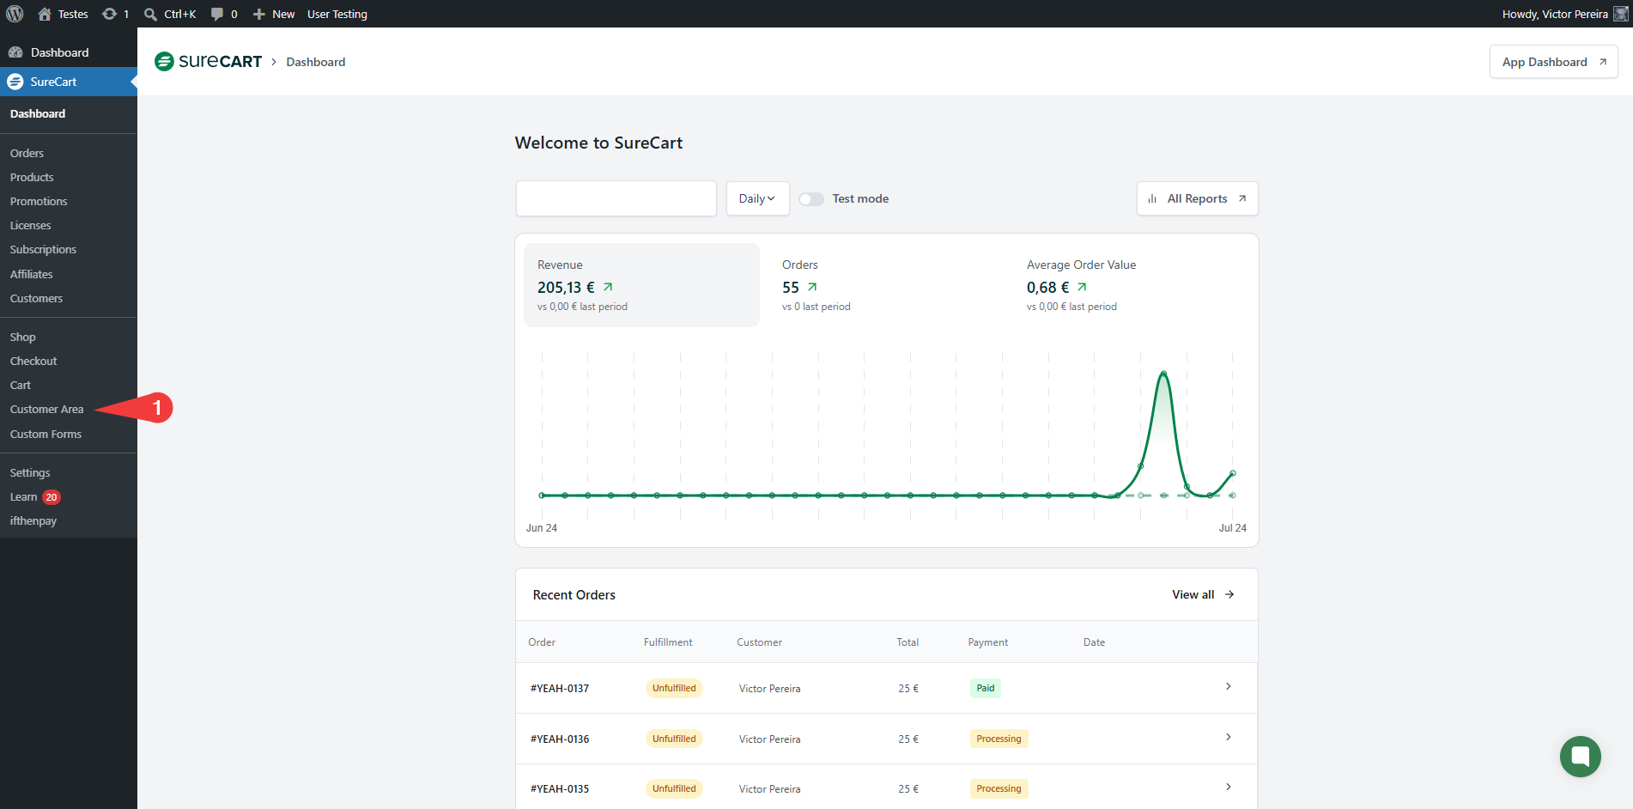1633x809 pixels.
Task: Click the last data point on chart
Action: click(1233, 473)
